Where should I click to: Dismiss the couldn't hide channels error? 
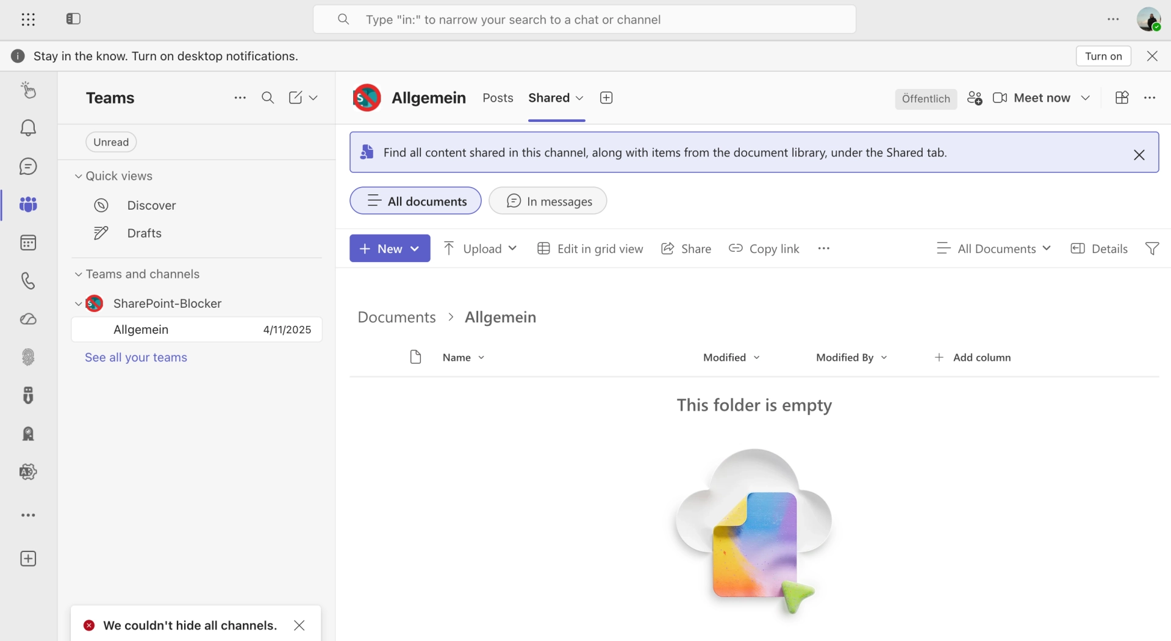tap(299, 625)
